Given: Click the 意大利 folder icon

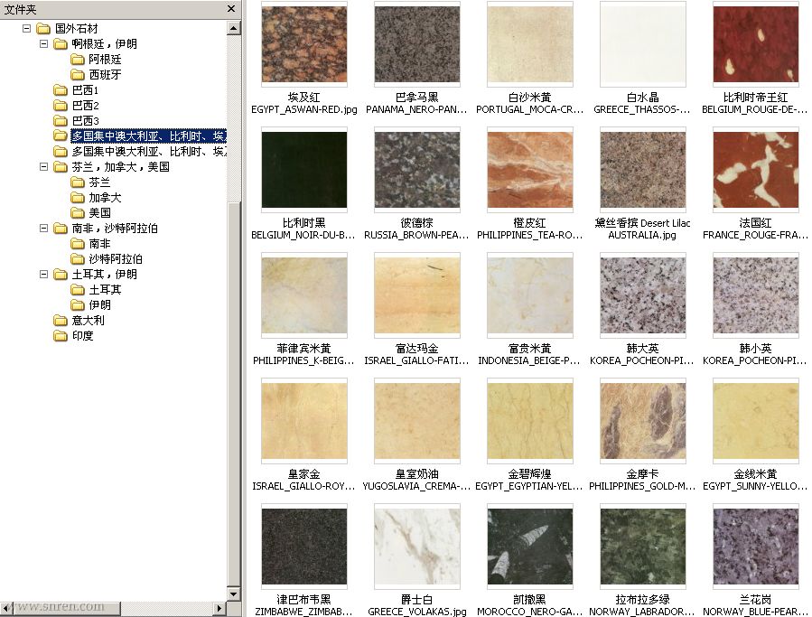Looking at the screenshot, I should [x=61, y=320].
